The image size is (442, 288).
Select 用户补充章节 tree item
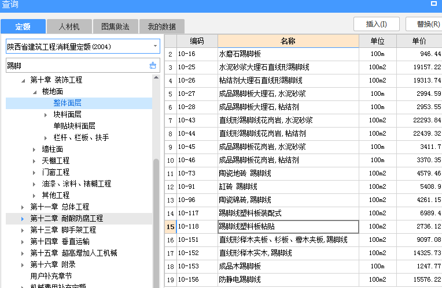point(51,276)
